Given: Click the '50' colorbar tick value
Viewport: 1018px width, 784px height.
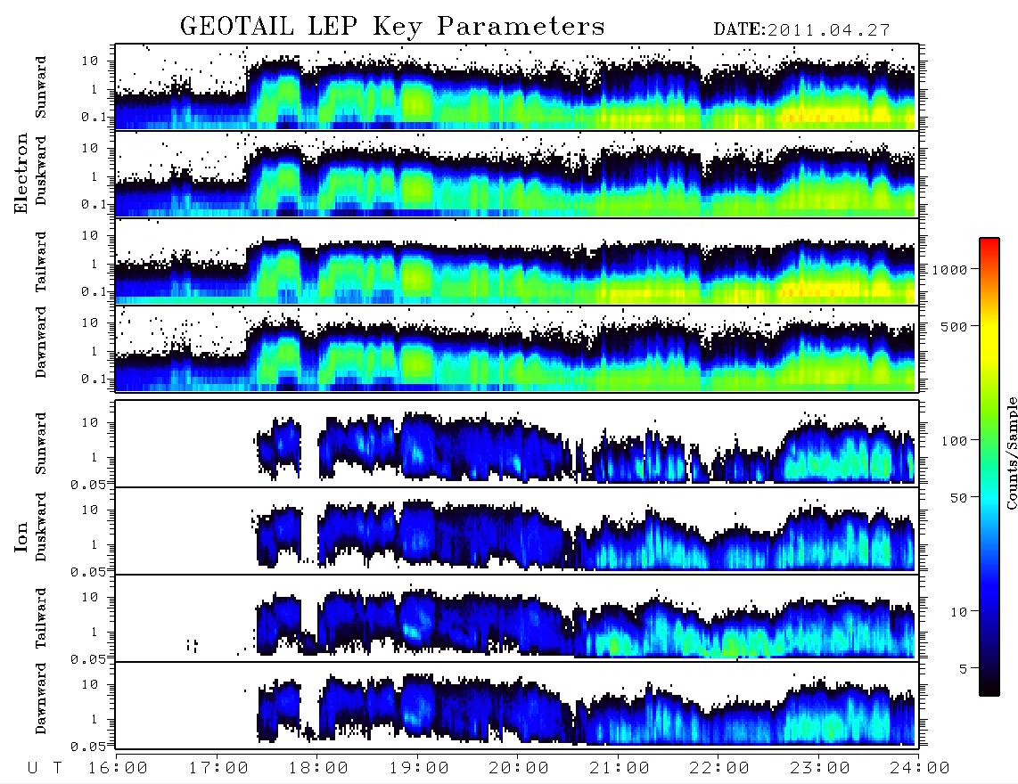Looking at the screenshot, I should click(958, 498).
